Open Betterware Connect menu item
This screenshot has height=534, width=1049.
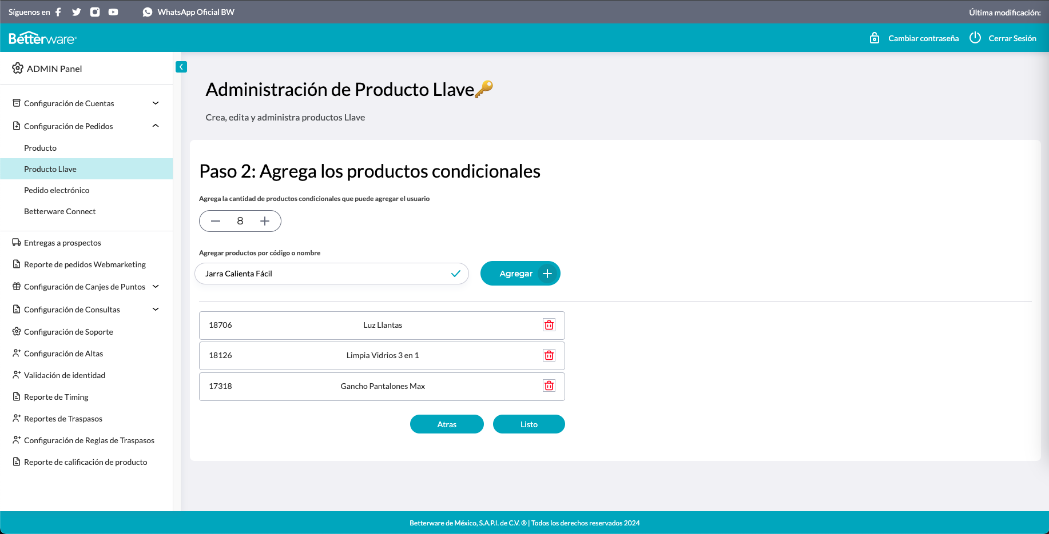click(x=59, y=211)
